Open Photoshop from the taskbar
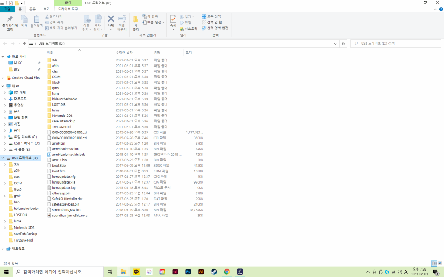The height and width of the screenshot is (277, 444). tap(188, 272)
